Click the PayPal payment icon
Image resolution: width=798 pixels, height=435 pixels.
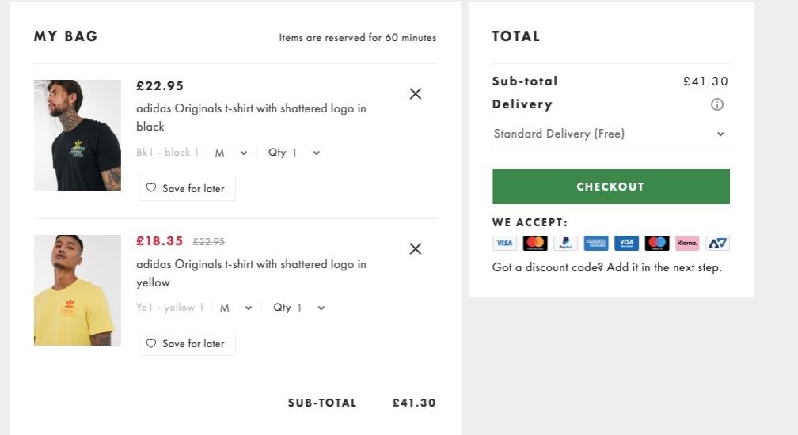point(565,243)
